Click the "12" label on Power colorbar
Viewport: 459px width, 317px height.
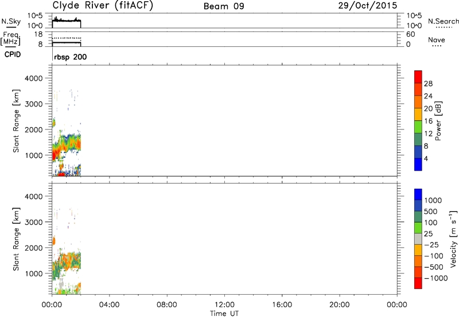[x=428, y=134]
